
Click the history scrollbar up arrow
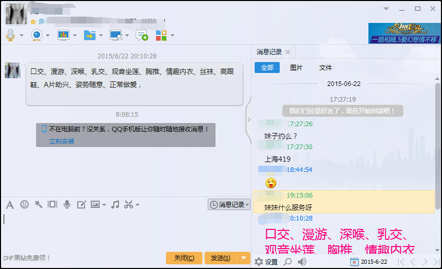437,79
